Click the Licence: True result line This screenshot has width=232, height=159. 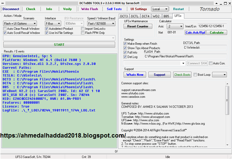tap(16, 107)
